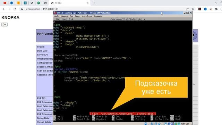Open a new browser tab

[x=94, y=3]
